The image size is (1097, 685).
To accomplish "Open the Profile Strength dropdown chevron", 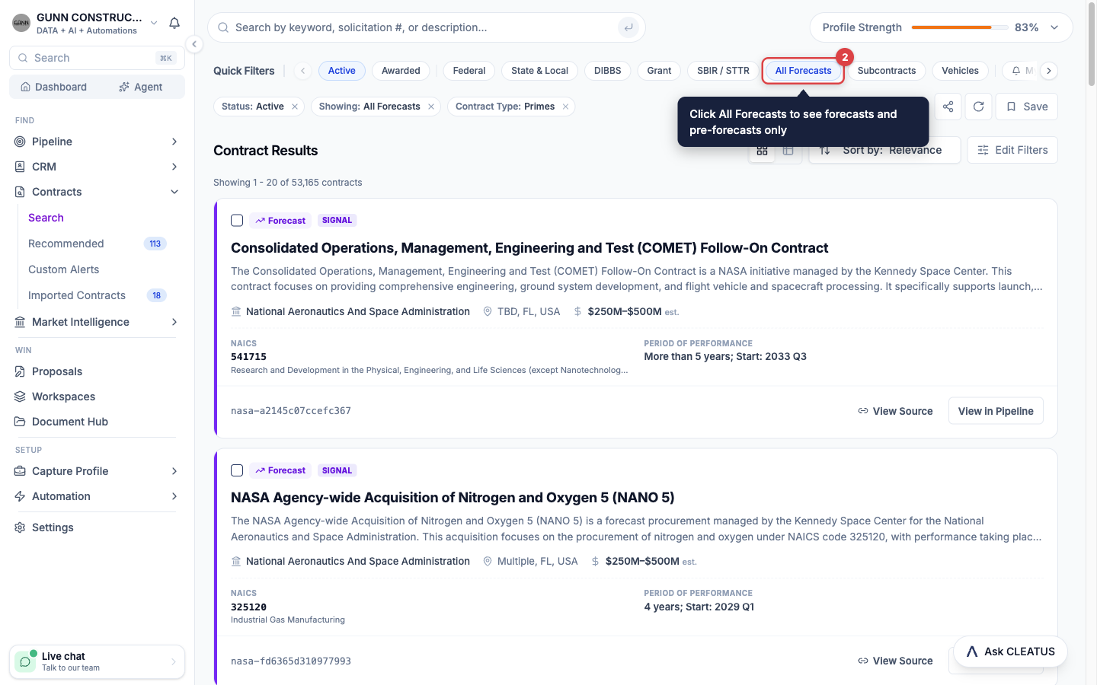I will pos(1054,27).
